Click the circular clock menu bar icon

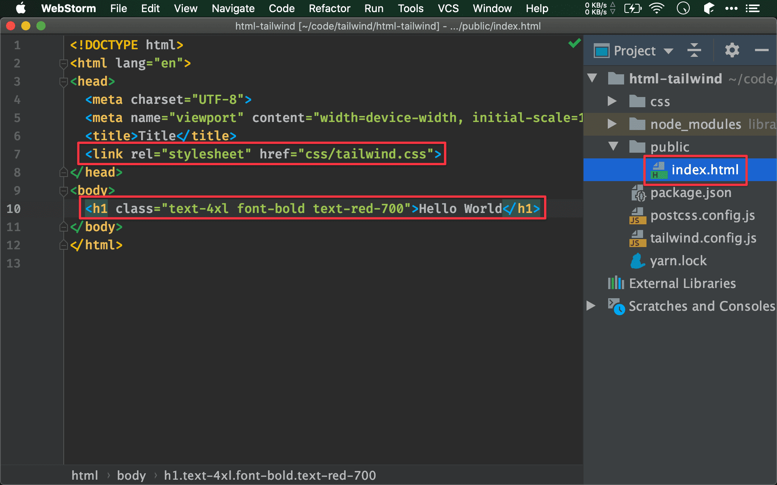[x=683, y=8]
